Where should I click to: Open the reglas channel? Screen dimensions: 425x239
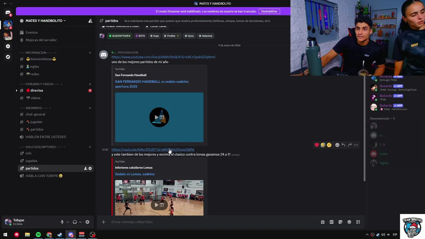click(x=55, y=67)
